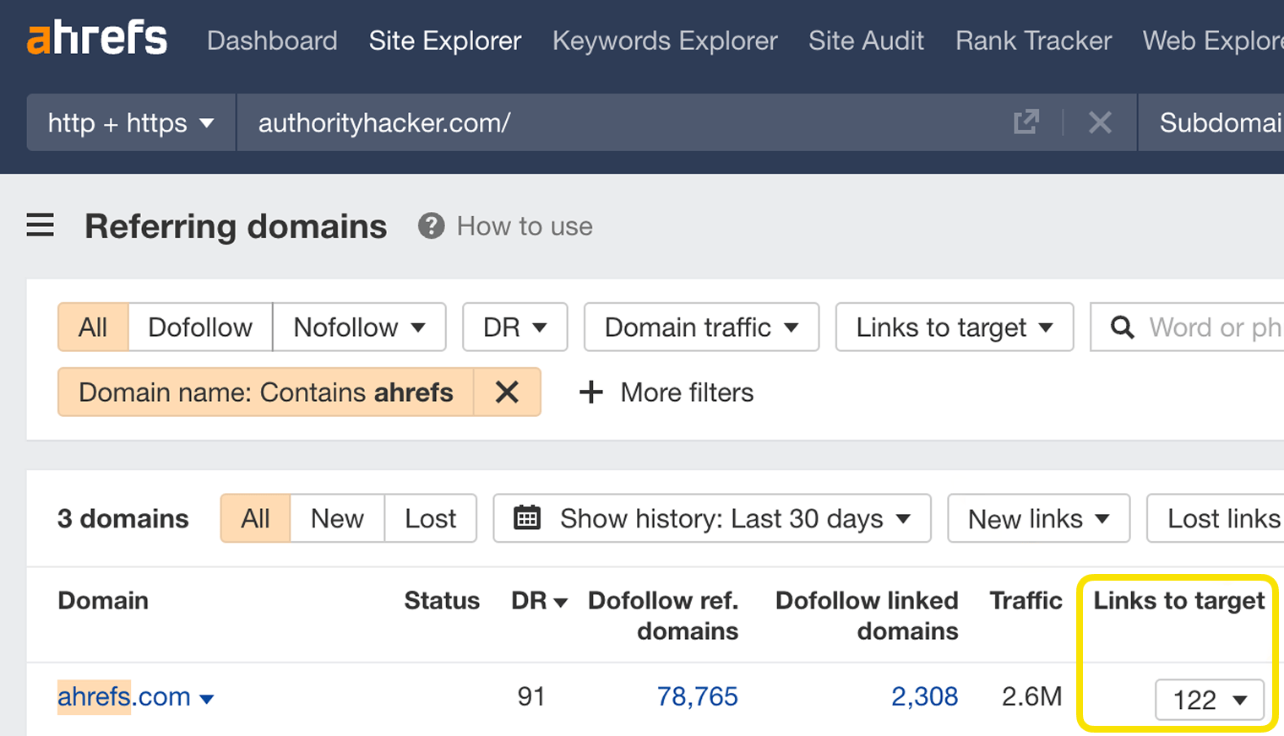Switch the filter to Dofollow links

tap(200, 327)
